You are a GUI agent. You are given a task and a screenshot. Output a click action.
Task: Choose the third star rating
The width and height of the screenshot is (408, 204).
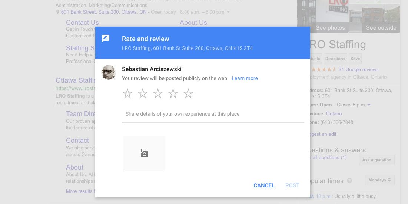[x=158, y=93]
